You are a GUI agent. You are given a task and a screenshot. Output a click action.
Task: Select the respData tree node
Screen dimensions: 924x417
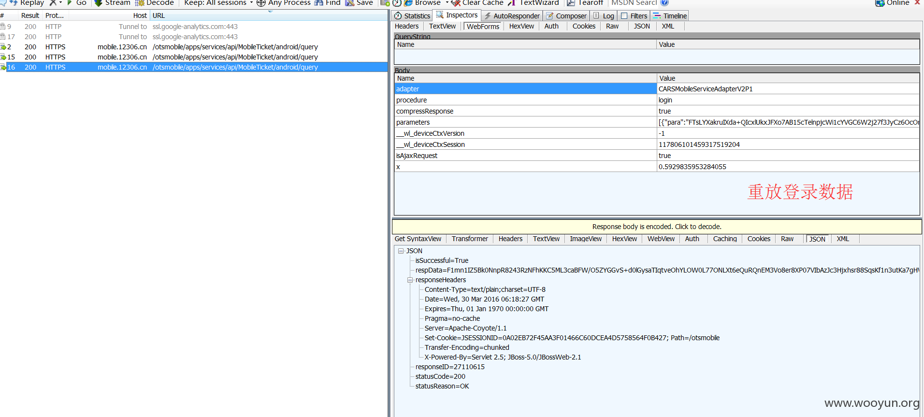[667, 270]
